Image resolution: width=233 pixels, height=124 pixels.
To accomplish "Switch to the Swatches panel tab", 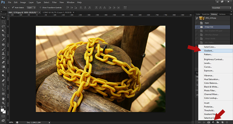I will pyautogui.click(x=206, y=14).
